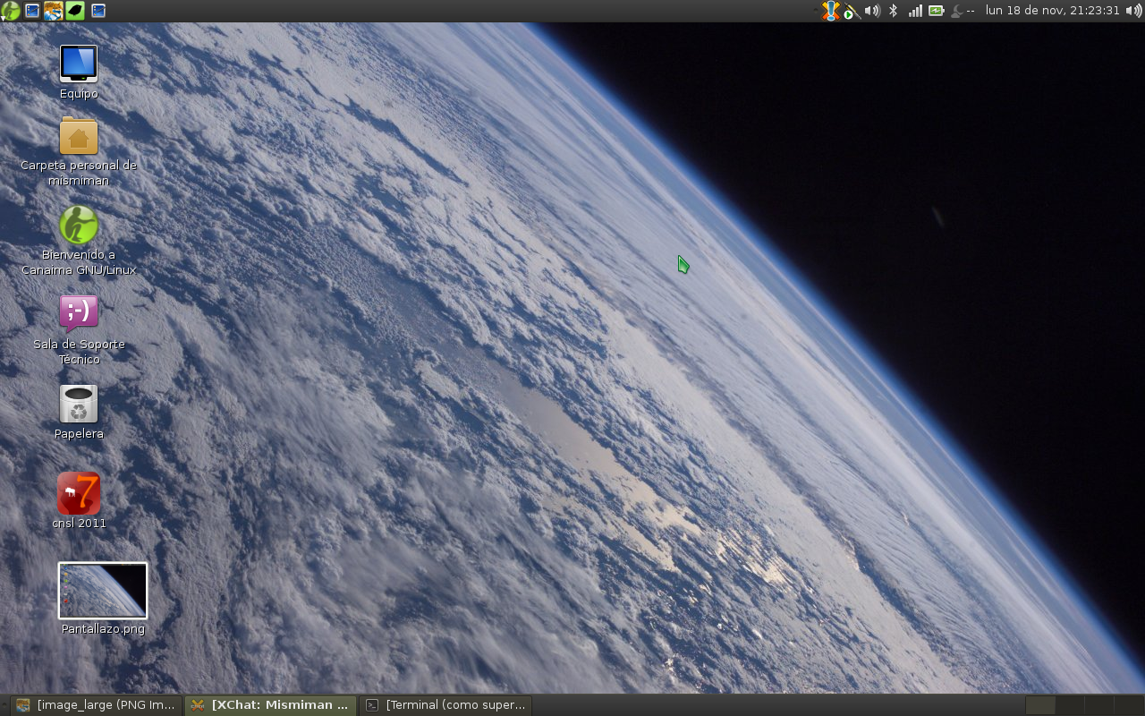Select Carpeta personal de mismiman folder

[79, 152]
